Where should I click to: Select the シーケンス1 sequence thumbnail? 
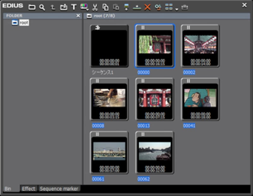coord(109,46)
